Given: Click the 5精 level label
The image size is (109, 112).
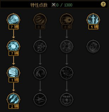Looking at the screenshot, I should point(93,27).
